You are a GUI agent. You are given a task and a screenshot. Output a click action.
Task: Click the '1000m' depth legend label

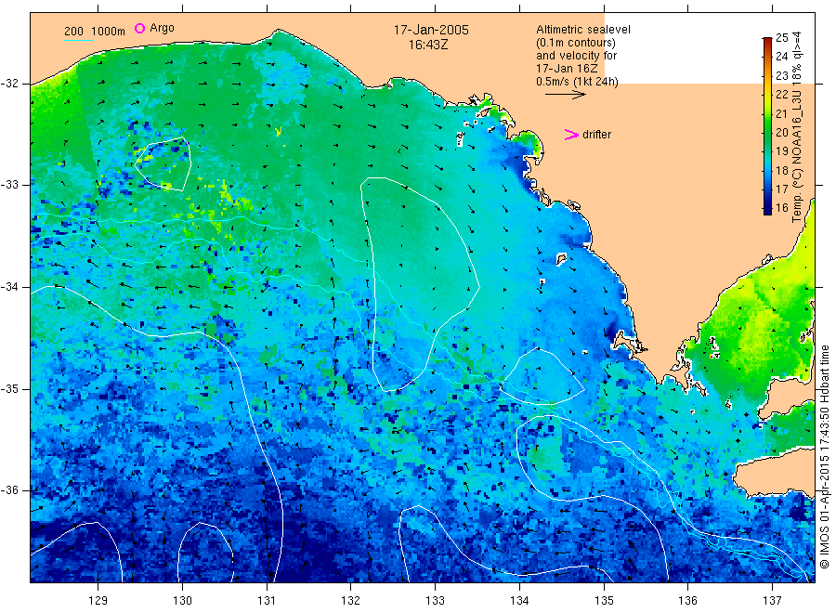click(109, 32)
